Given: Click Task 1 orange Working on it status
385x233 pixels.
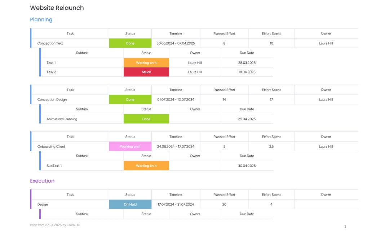Looking at the screenshot, I should [x=146, y=63].
